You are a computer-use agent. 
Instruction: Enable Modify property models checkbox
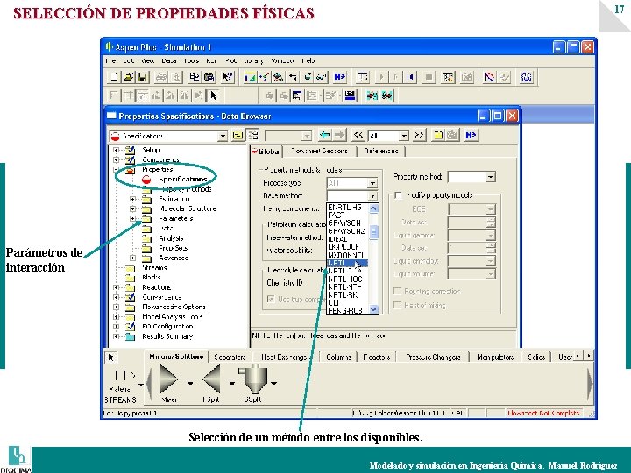[399, 195]
